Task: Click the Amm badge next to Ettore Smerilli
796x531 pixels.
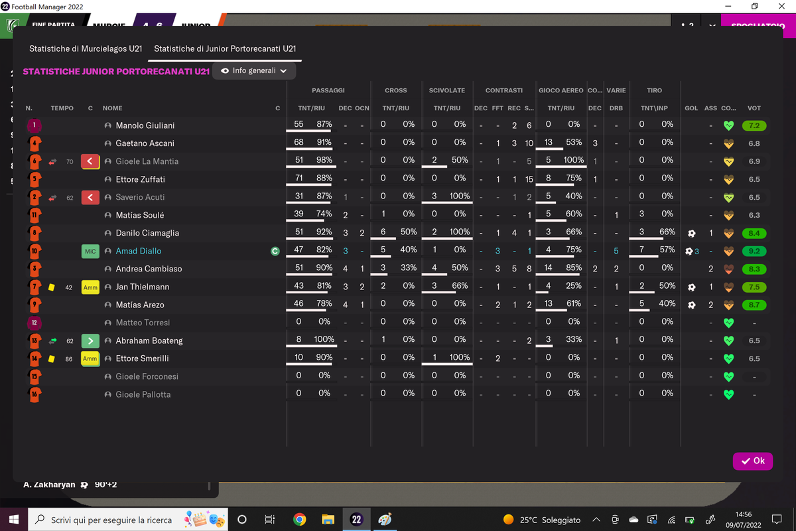Action: point(90,358)
